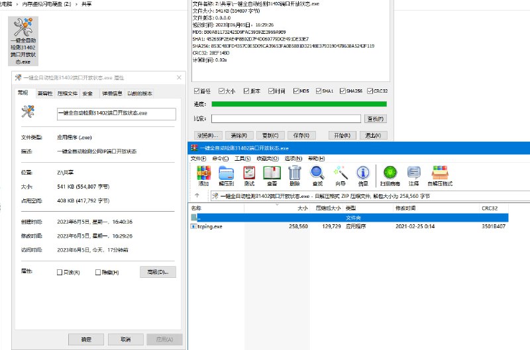Show archive 信息 (Info) icon

point(363,175)
